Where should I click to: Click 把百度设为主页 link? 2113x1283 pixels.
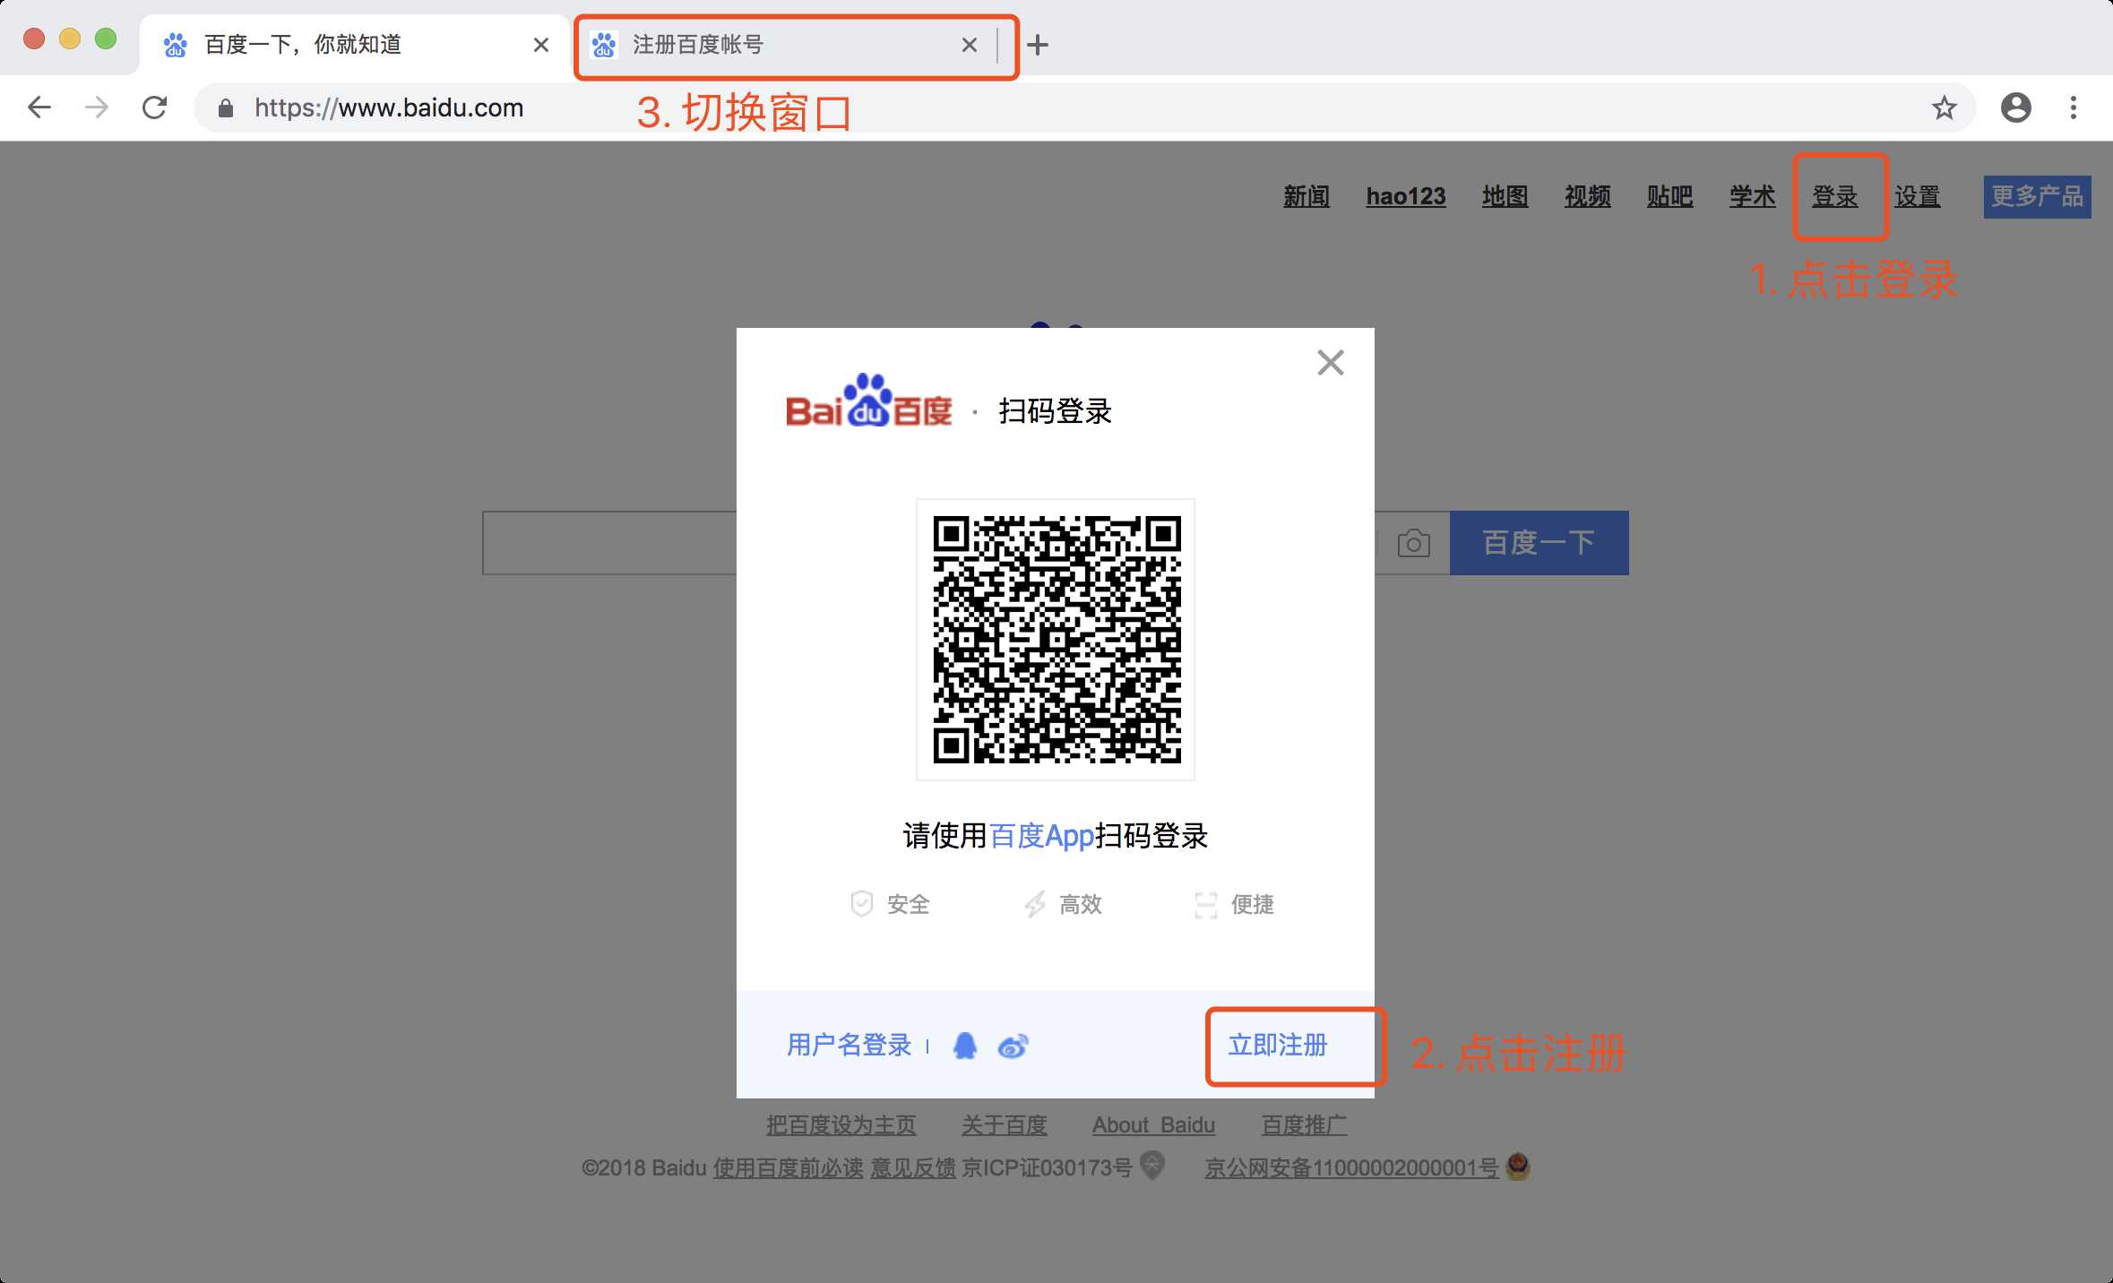coord(841,1125)
